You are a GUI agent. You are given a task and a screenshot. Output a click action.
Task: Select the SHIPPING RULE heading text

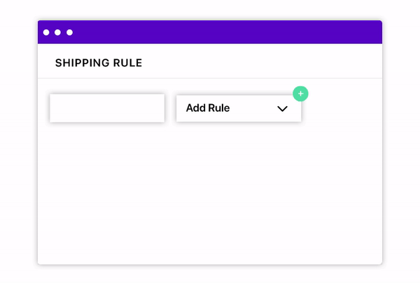[99, 63]
